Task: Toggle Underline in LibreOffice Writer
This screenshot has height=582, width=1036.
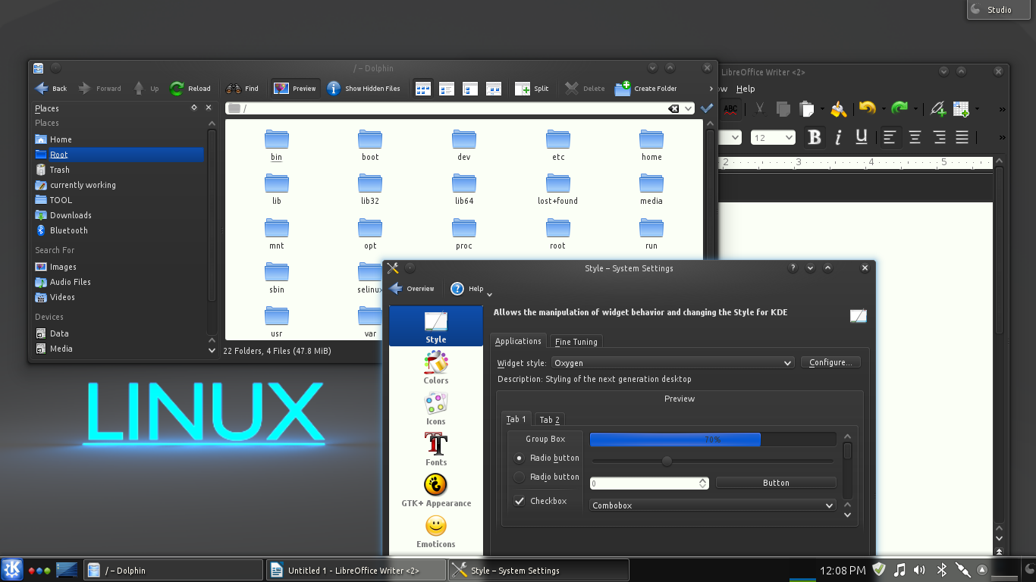Action: pyautogui.click(x=862, y=137)
